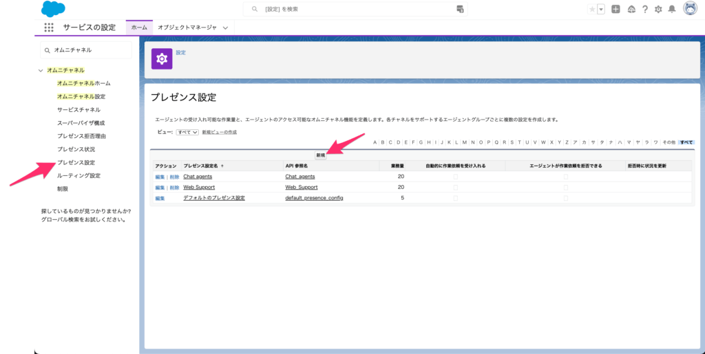Image resolution: width=705 pixels, height=354 pixels.
Task: Click the 新規 button
Action: coord(321,155)
